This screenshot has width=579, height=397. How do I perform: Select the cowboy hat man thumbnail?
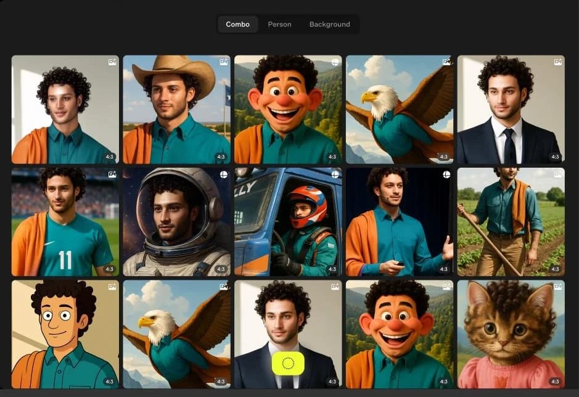[176, 109]
